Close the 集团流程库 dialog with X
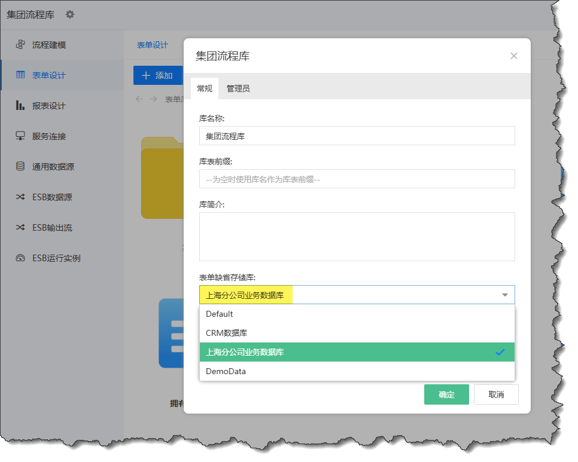The width and height of the screenshot is (578, 462). tap(513, 56)
